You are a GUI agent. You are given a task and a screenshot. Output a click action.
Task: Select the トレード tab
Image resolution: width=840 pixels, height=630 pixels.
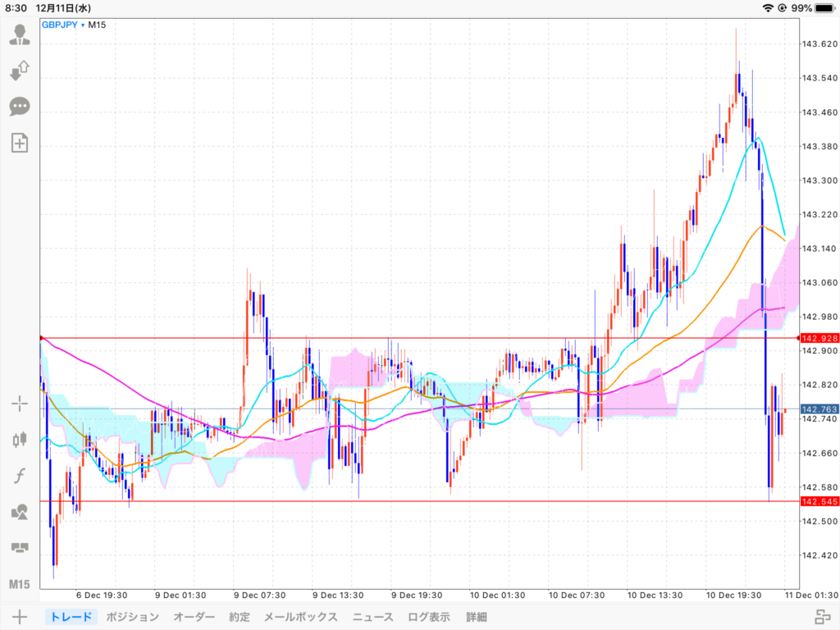[x=71, y=617]
